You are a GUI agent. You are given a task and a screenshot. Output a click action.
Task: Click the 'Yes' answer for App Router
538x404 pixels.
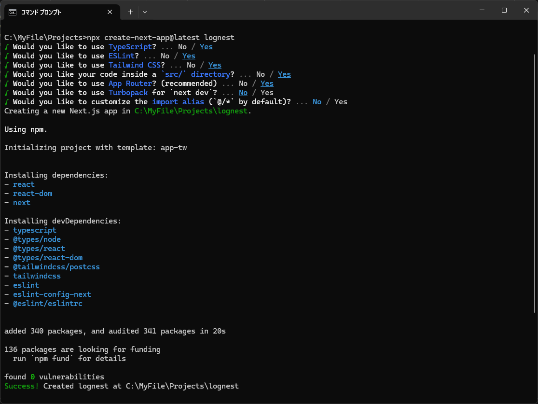267,84
